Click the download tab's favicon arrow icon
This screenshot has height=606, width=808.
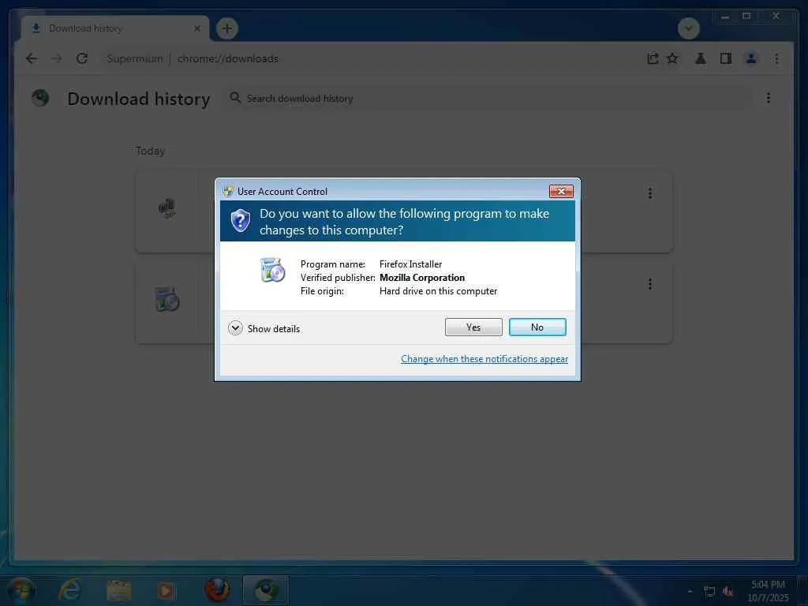point(36,28)
